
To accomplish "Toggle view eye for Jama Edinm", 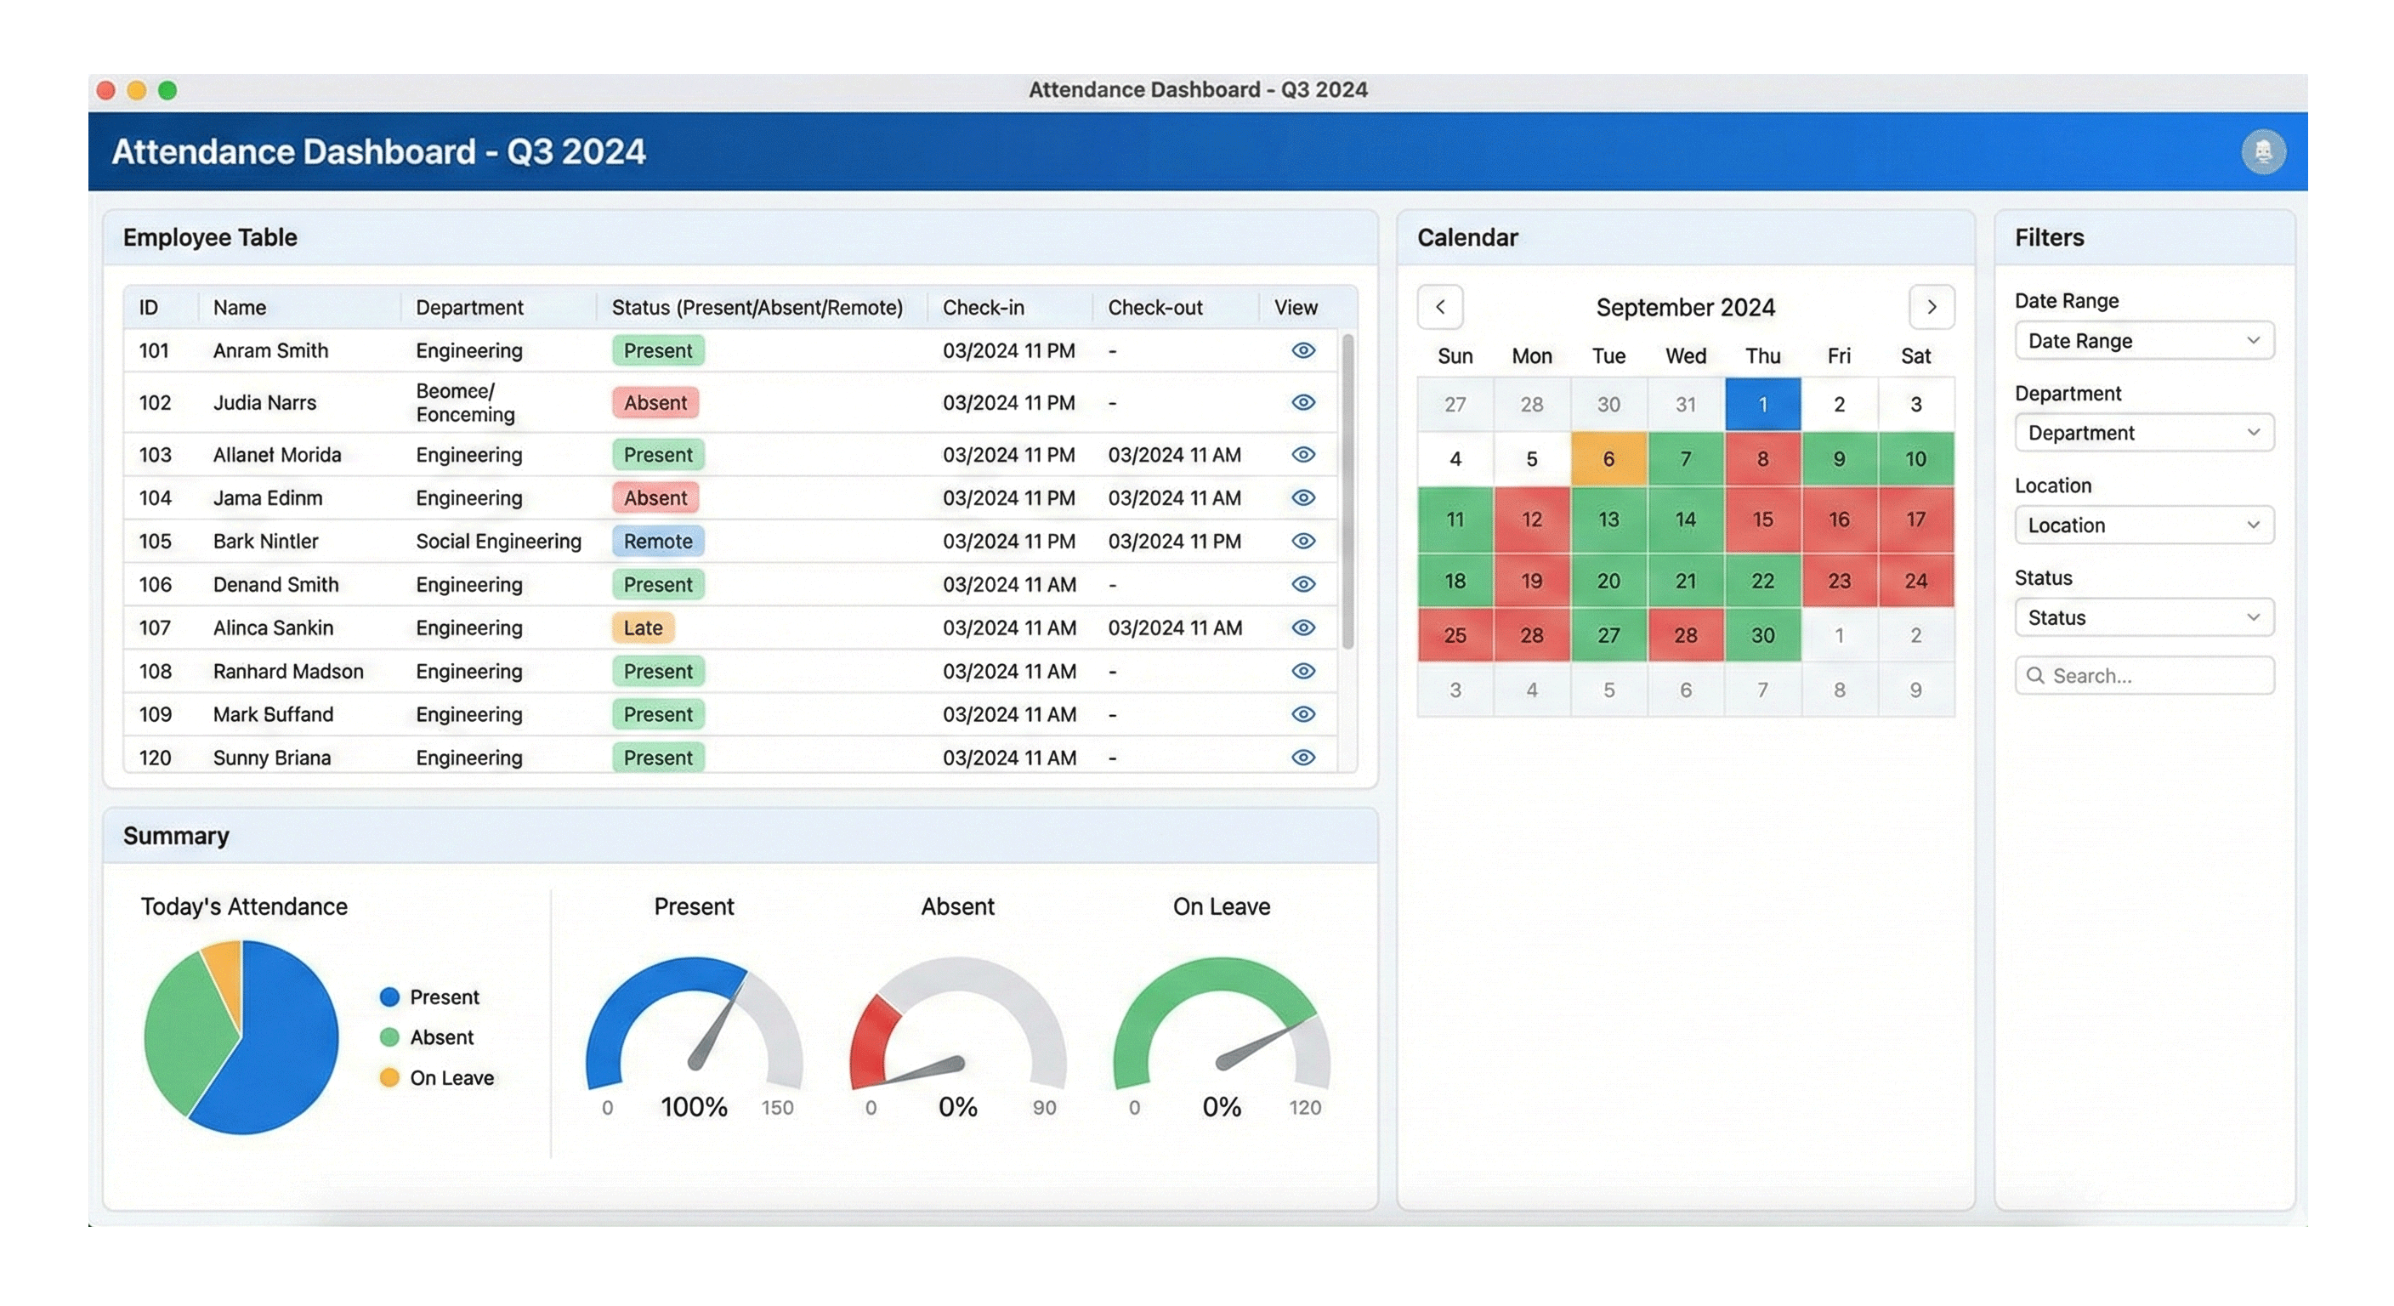I will [x=1303, y=498].
